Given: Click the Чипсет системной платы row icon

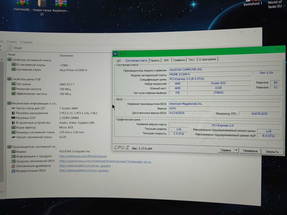Looking at the screenshot, I should click(x=13, y=137).
